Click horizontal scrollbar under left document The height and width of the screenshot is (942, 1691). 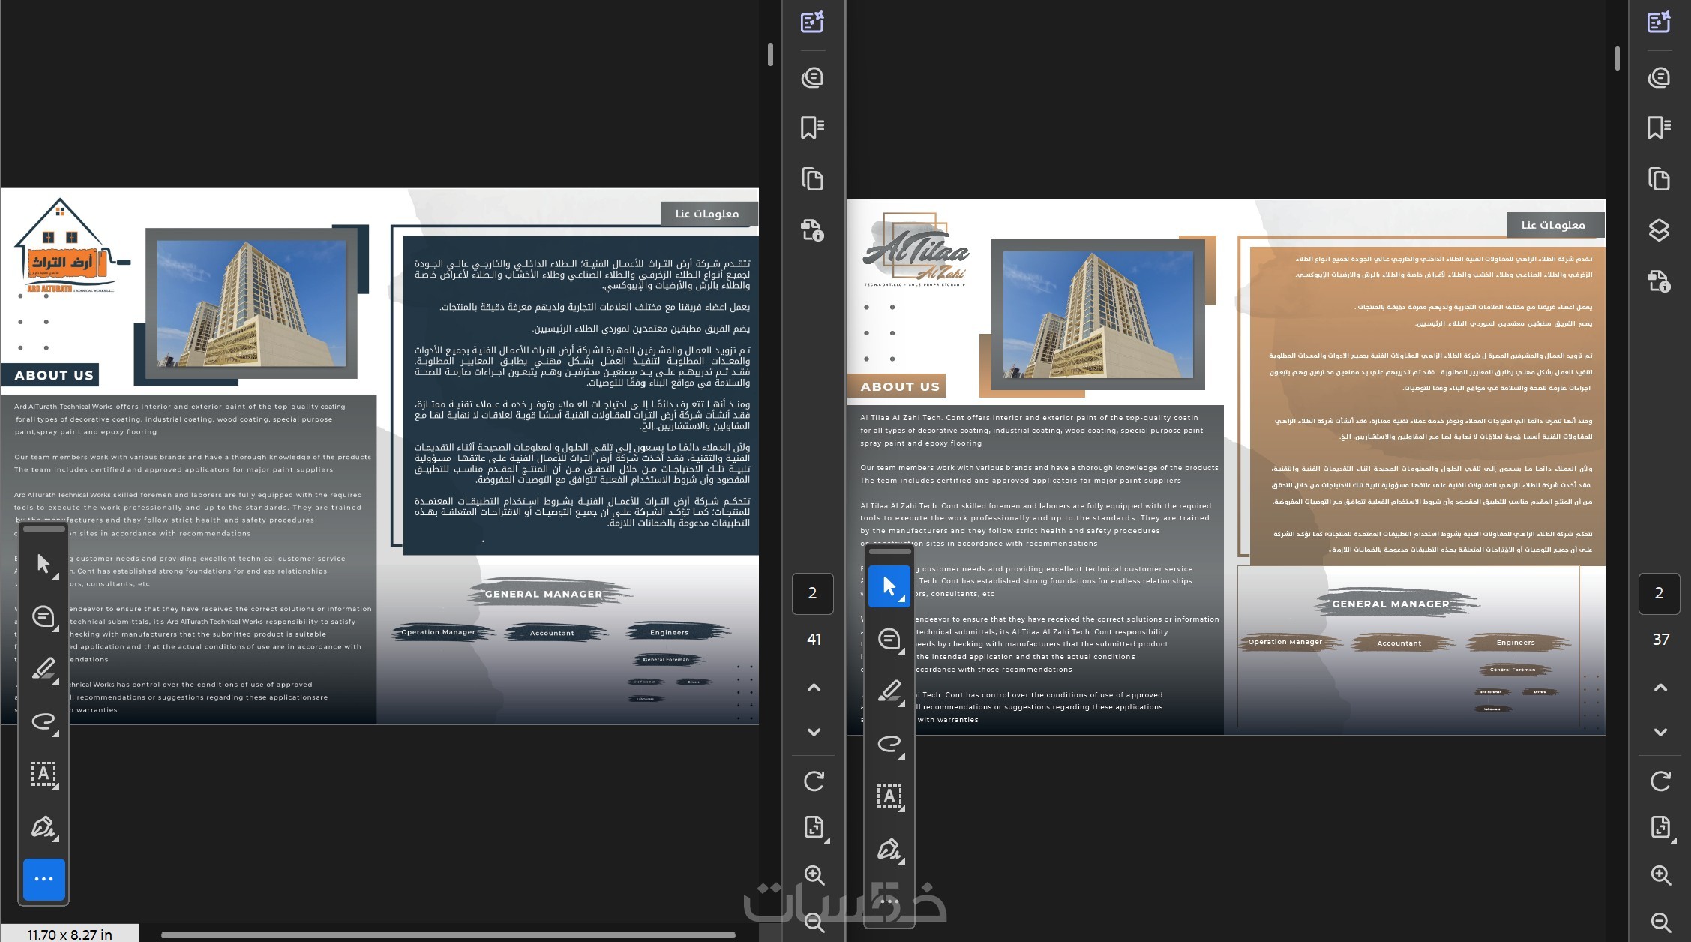[448, 934]
